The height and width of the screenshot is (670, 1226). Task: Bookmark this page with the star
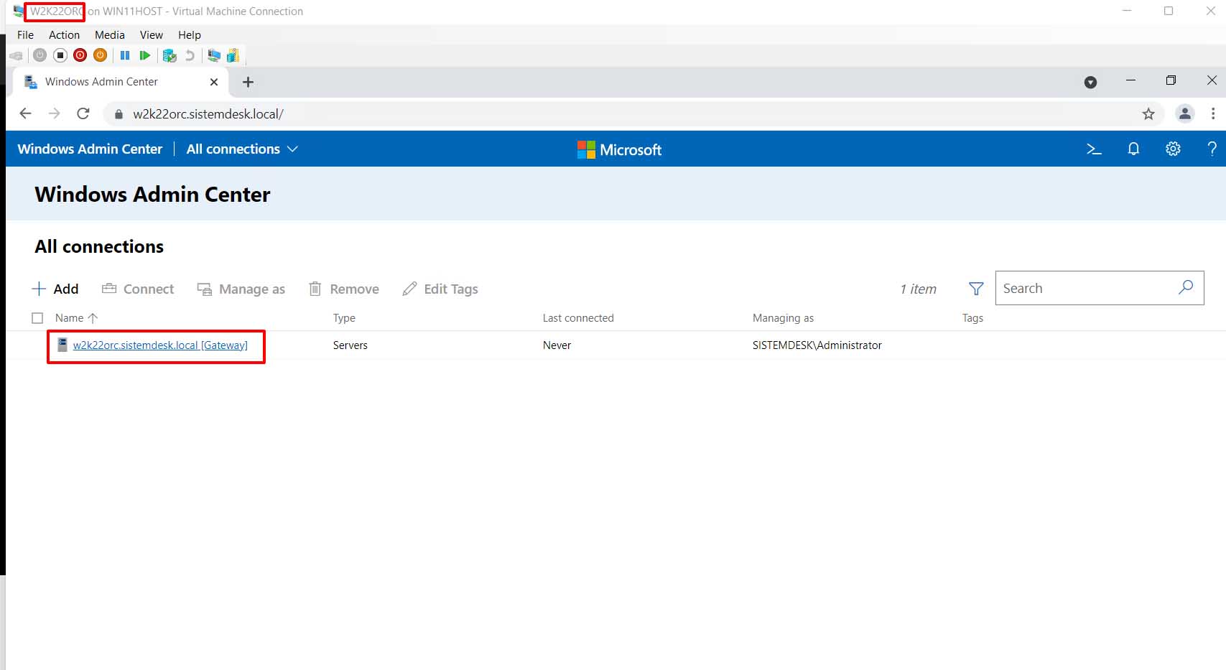1148,114
